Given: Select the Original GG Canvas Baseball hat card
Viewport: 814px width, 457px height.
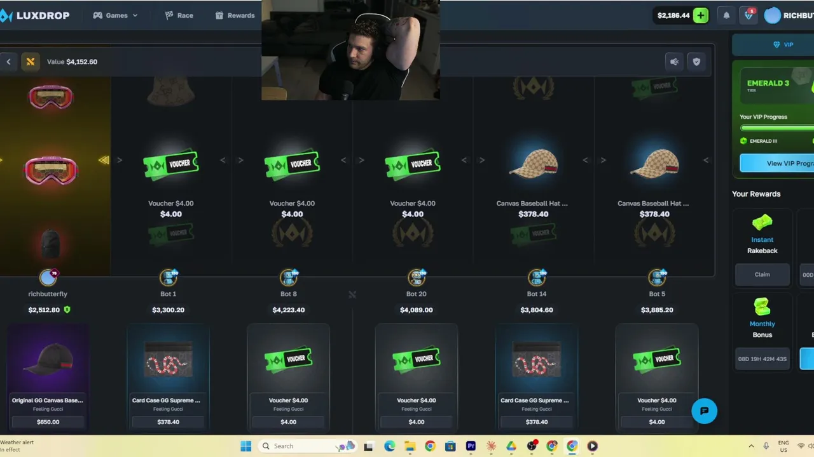Looking at the screenshot, I should [x=48, y=378].
